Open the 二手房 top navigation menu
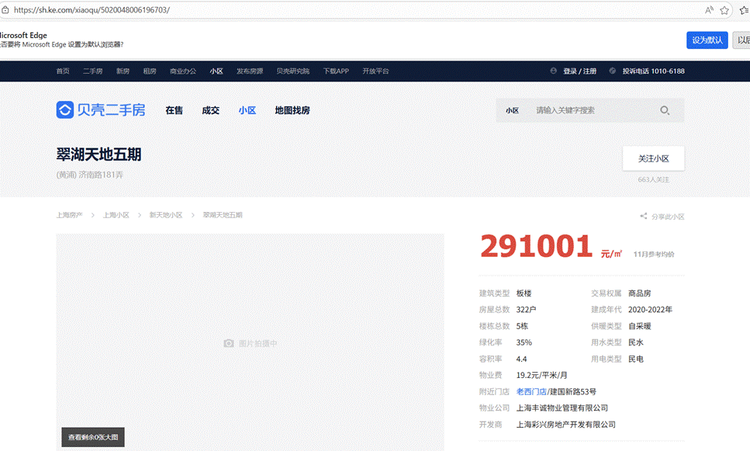Image resolution: width=750 pixels, height=451 pixels. pos(92,71)
